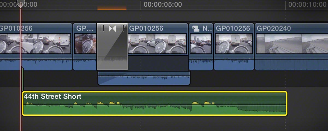Click the thumbnail of the N.. compound clip
The image size is (328, 131).
click(201, 43)
